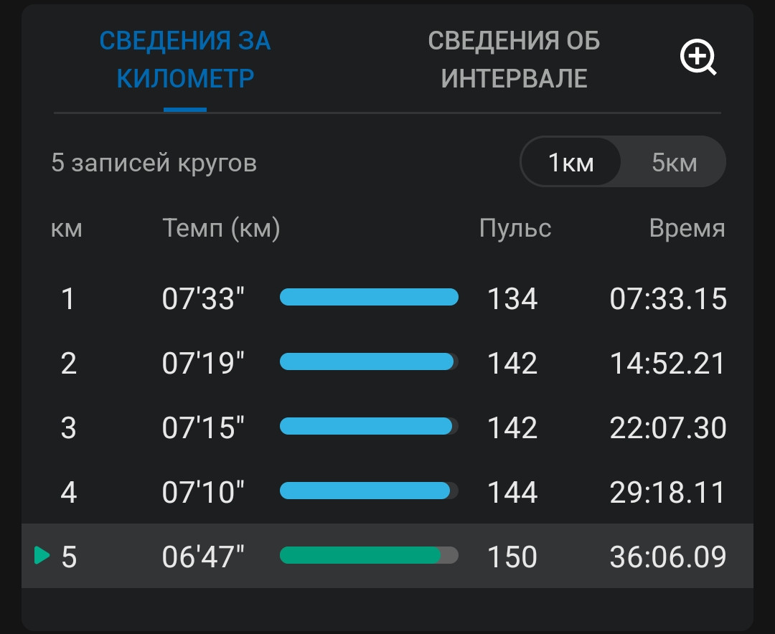Select kilometer 3 row pace 07'15"
Image resolution: width=775 pixels, height=634 pixels.
coord(387,427)
